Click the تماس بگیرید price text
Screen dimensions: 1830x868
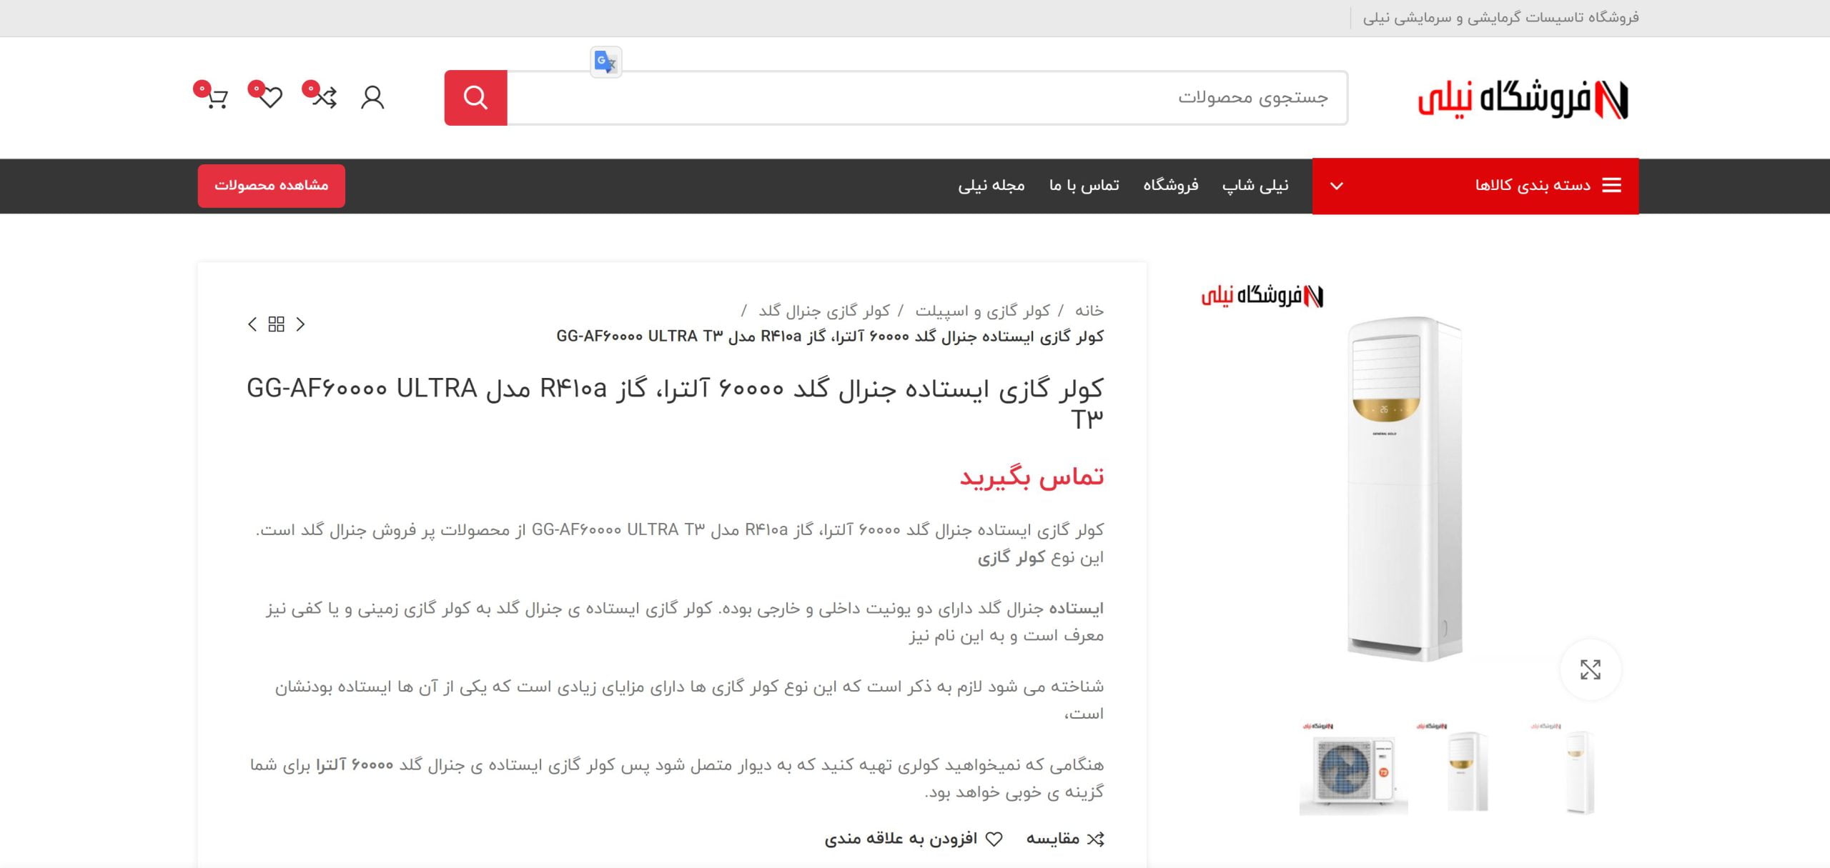[x=1032, y=477]
